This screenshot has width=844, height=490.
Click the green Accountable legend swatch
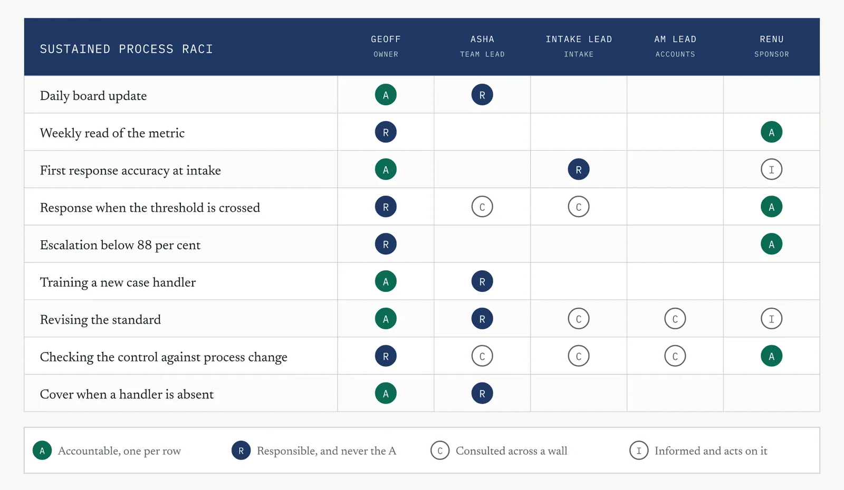click(x=42, y=450)
